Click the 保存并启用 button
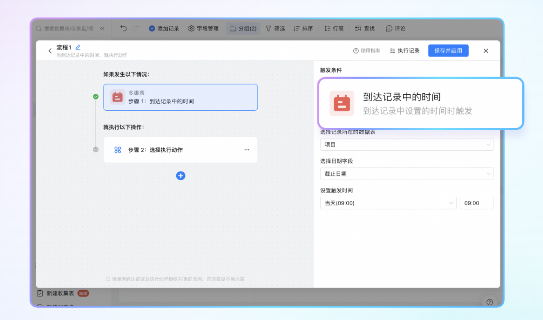Image resolution: width=543 pixels, height=320 pixels. [x=448, y=51]
